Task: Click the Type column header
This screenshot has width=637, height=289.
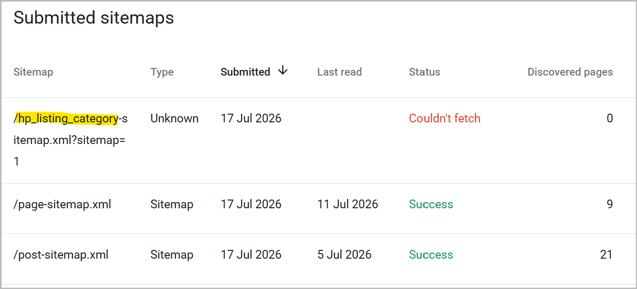Action: coord(162,73)
